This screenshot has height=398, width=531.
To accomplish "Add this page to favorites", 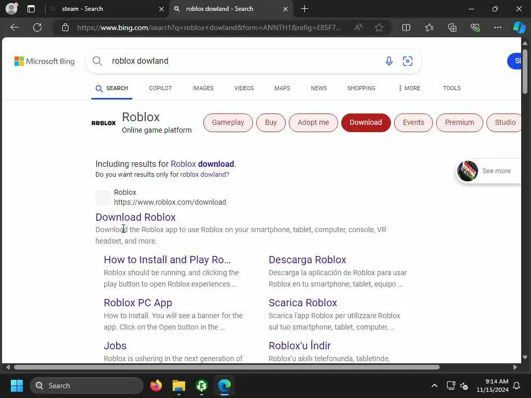I will click(379, 27).
